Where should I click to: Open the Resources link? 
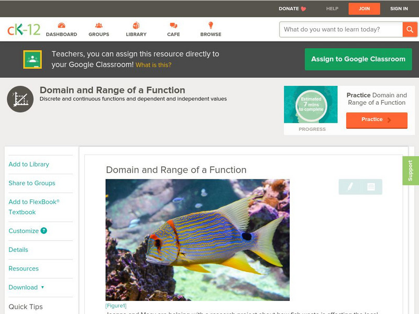(24, 268)
